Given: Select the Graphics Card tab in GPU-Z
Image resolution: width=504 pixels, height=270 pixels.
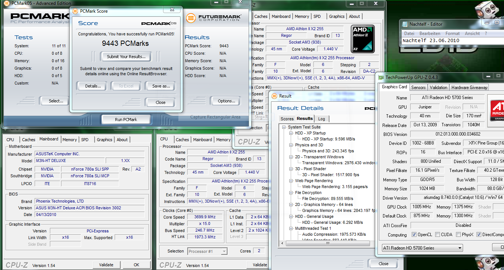Looking at the screenshot, I should pyautogui.click(x=394, y=87).
